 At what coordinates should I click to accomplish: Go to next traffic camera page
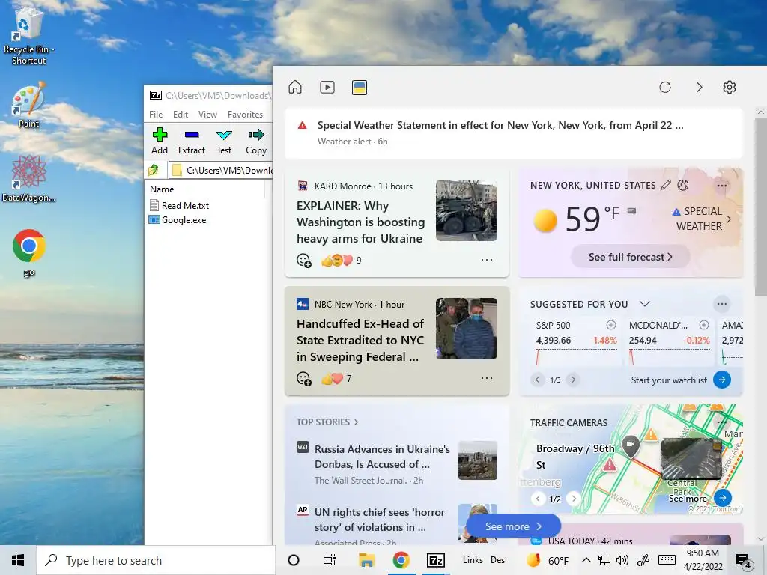click(x=573, y=499)
